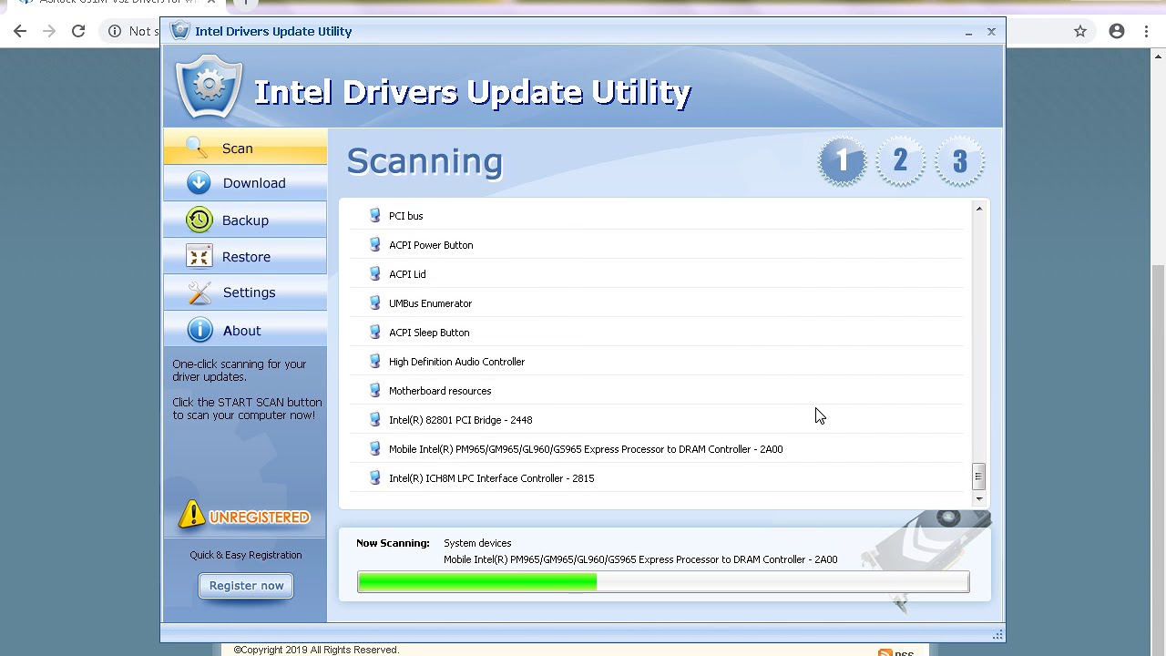Reload the browser page

(x=78, y=31)
